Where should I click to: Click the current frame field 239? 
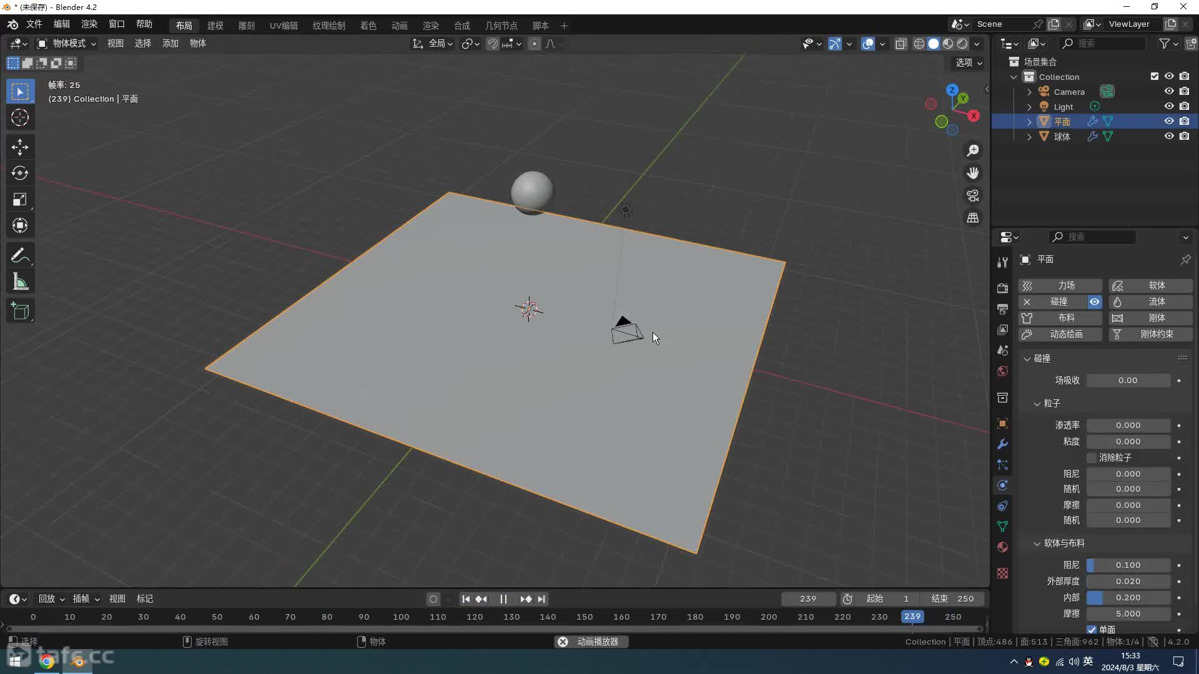pos(808,599)
